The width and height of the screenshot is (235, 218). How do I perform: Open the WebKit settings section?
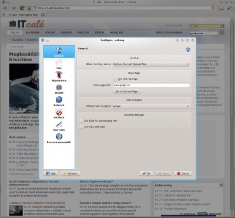(59, 89)
